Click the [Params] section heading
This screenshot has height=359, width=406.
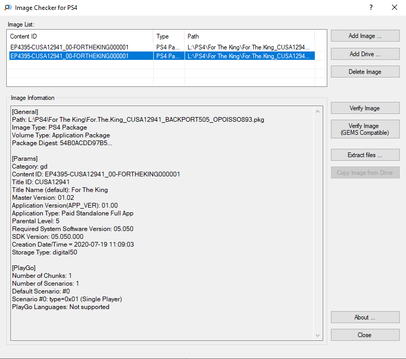(25, 159)
